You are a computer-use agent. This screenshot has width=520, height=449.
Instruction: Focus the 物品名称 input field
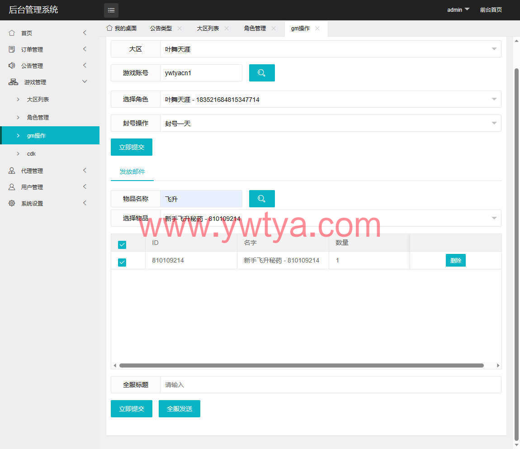[201, 198]
